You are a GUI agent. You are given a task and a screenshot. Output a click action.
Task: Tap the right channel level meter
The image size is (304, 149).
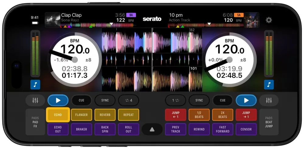point(269,54)
